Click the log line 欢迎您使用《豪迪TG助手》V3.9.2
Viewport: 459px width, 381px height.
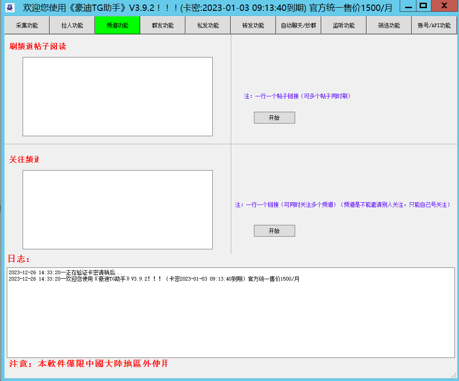(x=154, y=279)
